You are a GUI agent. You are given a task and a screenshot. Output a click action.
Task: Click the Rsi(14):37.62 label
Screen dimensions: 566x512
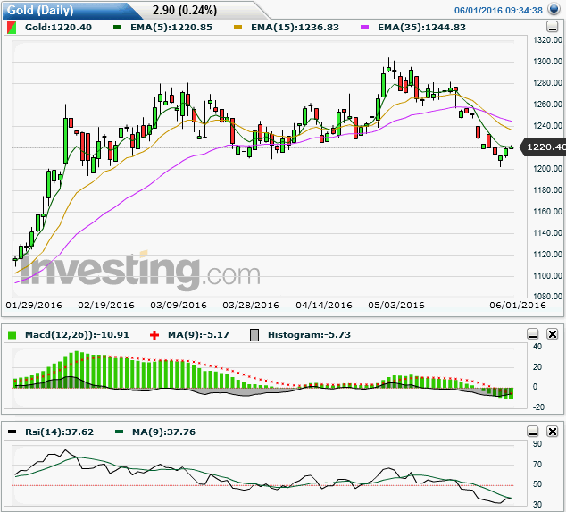(60, 432)
